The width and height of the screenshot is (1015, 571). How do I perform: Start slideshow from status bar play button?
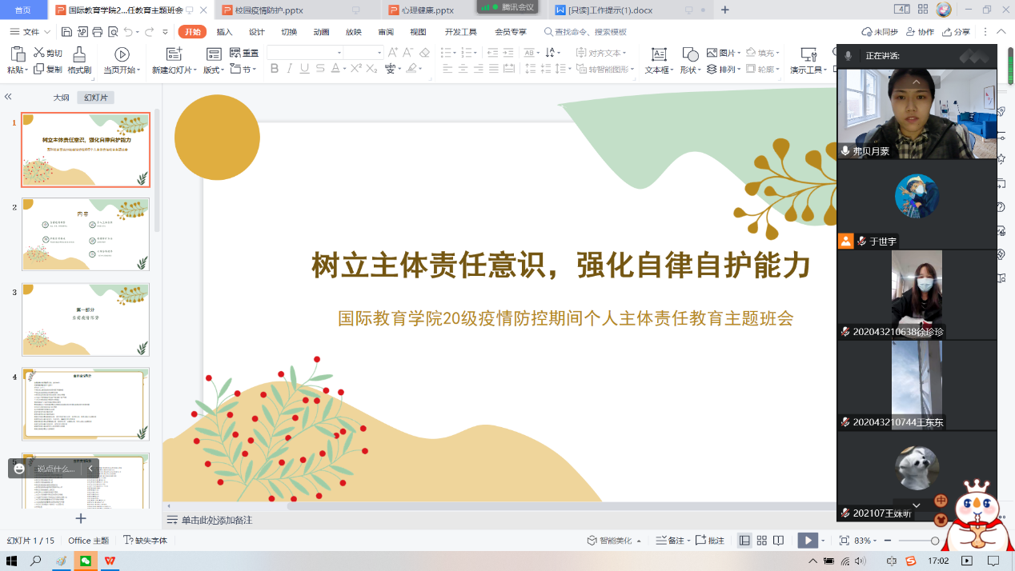pos(808,541)
